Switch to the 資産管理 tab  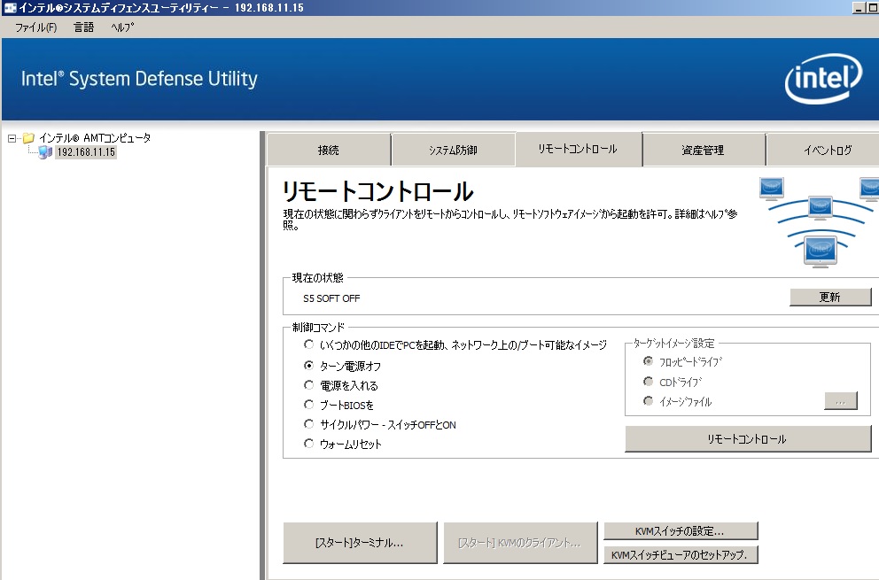coord(703,151)
